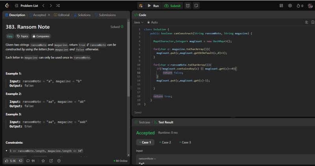The height and width of the screenshot is (166, 315).
Task: Click code line 18 return true
Action: (x=163, y=96)
